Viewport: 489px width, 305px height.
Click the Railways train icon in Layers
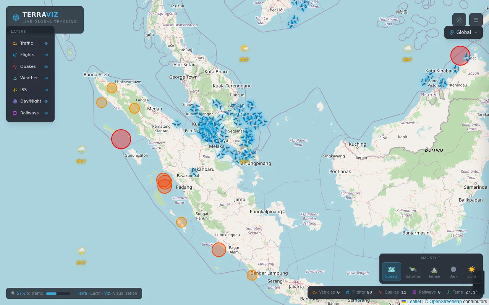point(15,113)
